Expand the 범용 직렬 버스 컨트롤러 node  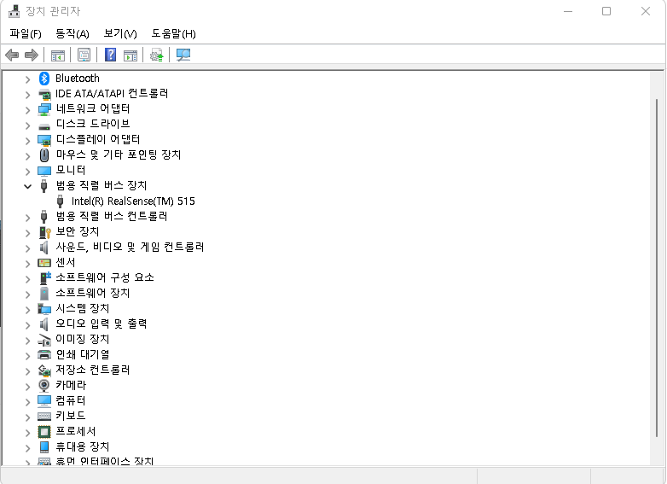point(27,218)
